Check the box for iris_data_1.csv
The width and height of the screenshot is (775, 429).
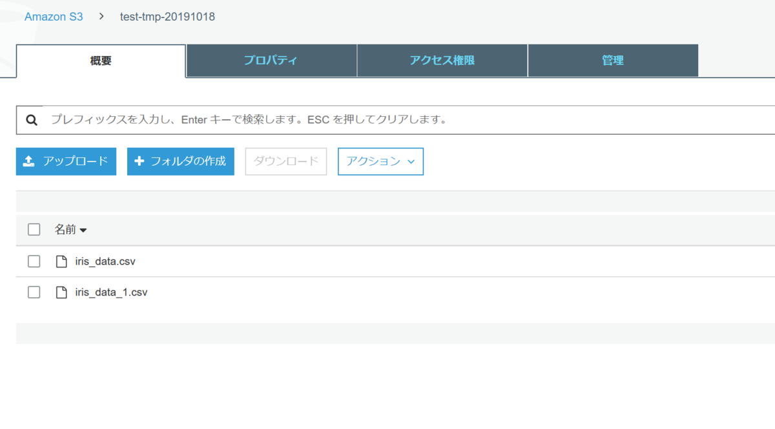(34, 292)
